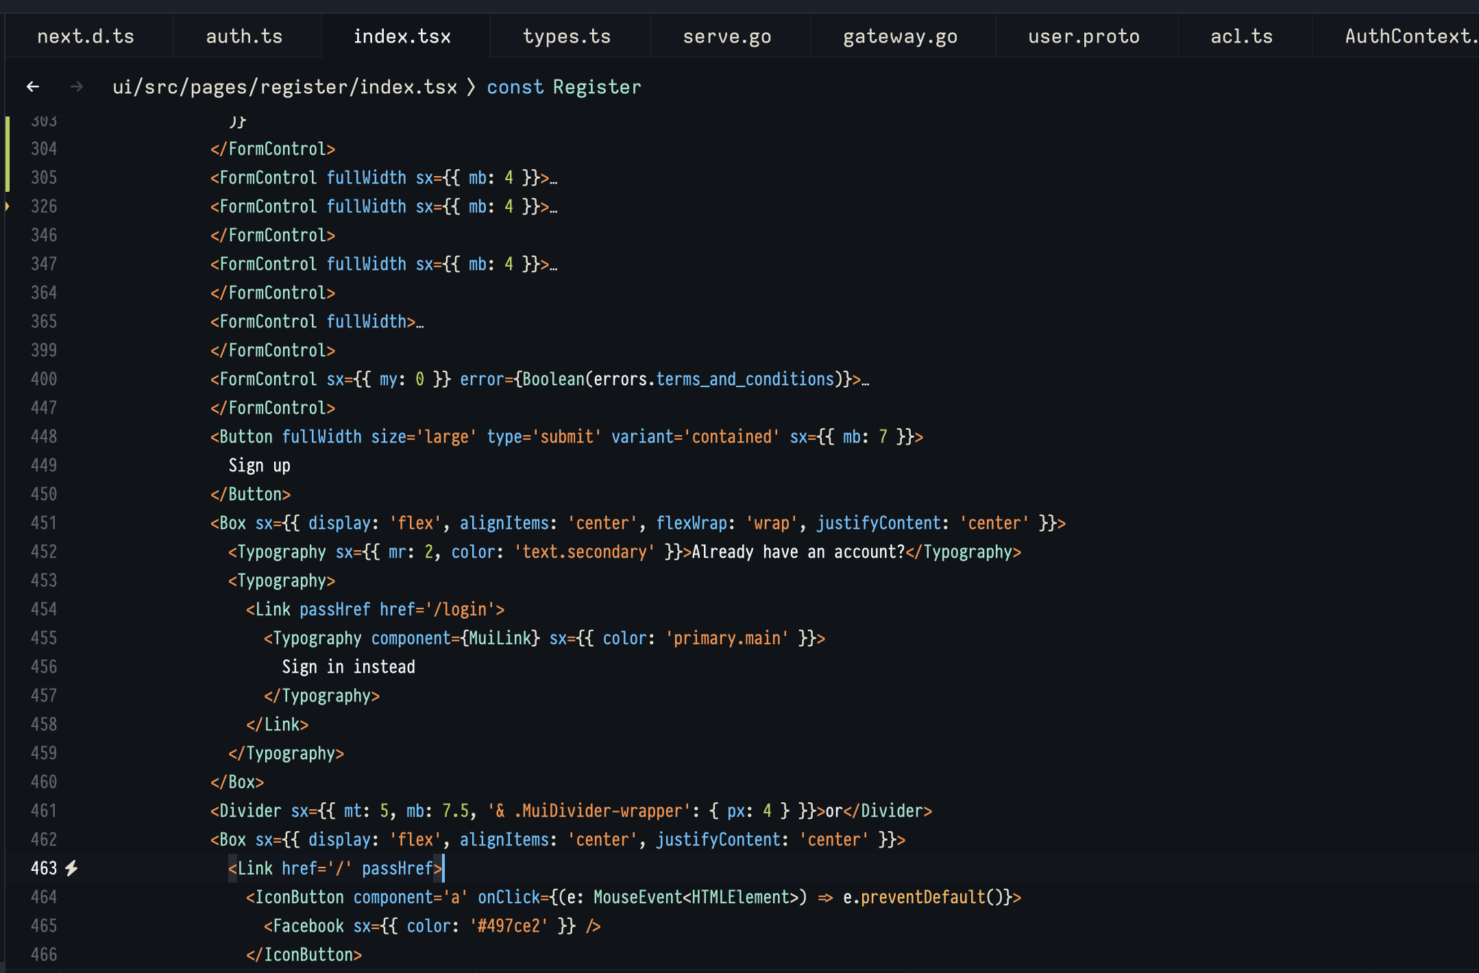Viewport: 1479px width, 973px height.
Task: Click the lightning bolt on line 463
Action: (72, 869)
